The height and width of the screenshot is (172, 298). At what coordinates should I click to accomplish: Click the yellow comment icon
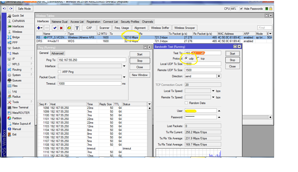pyautogui.click(x=69, y=28)
